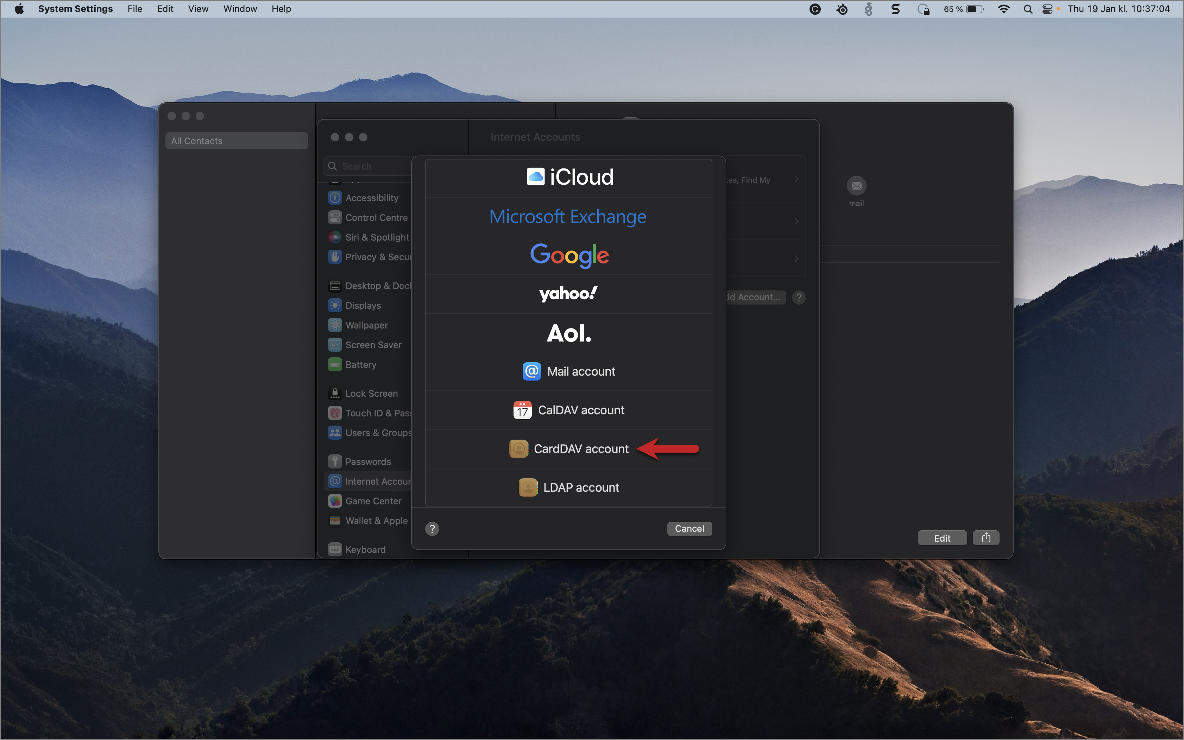Select the text 'Mail account'
This screenshot has height=740, width=1184.
(581, 371)
